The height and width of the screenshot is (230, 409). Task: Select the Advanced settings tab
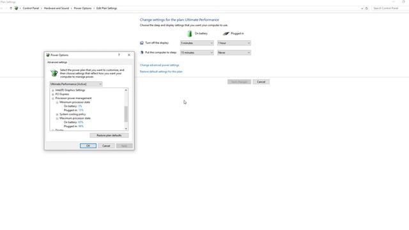(57, 63)
